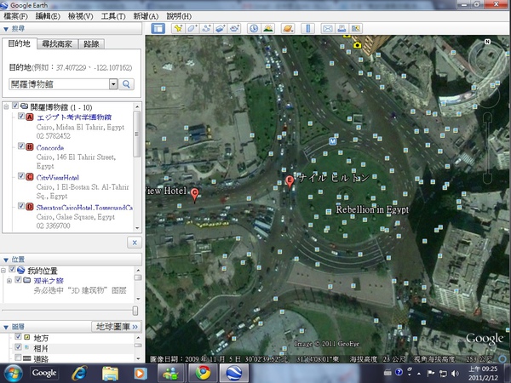Open the SheratonCairoHotel result link
Viewport: 511px width, 383px height.
tap(84, 208)
